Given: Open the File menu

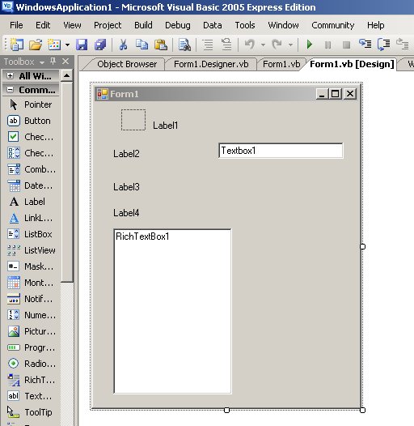Looking at the screenshot, I should coord(16,25).
